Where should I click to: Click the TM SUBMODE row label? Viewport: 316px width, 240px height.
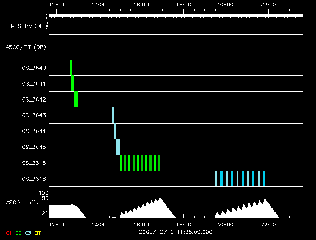25,26
